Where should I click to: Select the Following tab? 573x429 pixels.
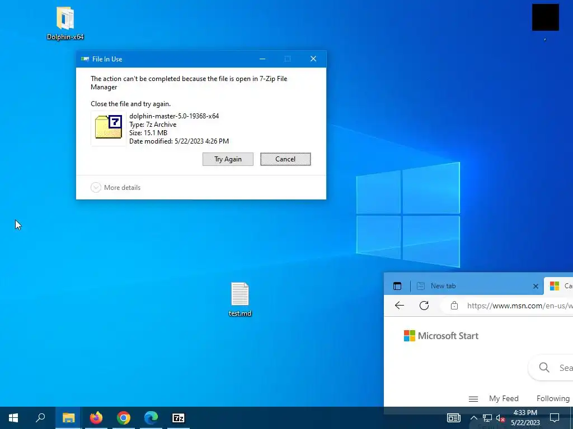[x=553, y=398]
